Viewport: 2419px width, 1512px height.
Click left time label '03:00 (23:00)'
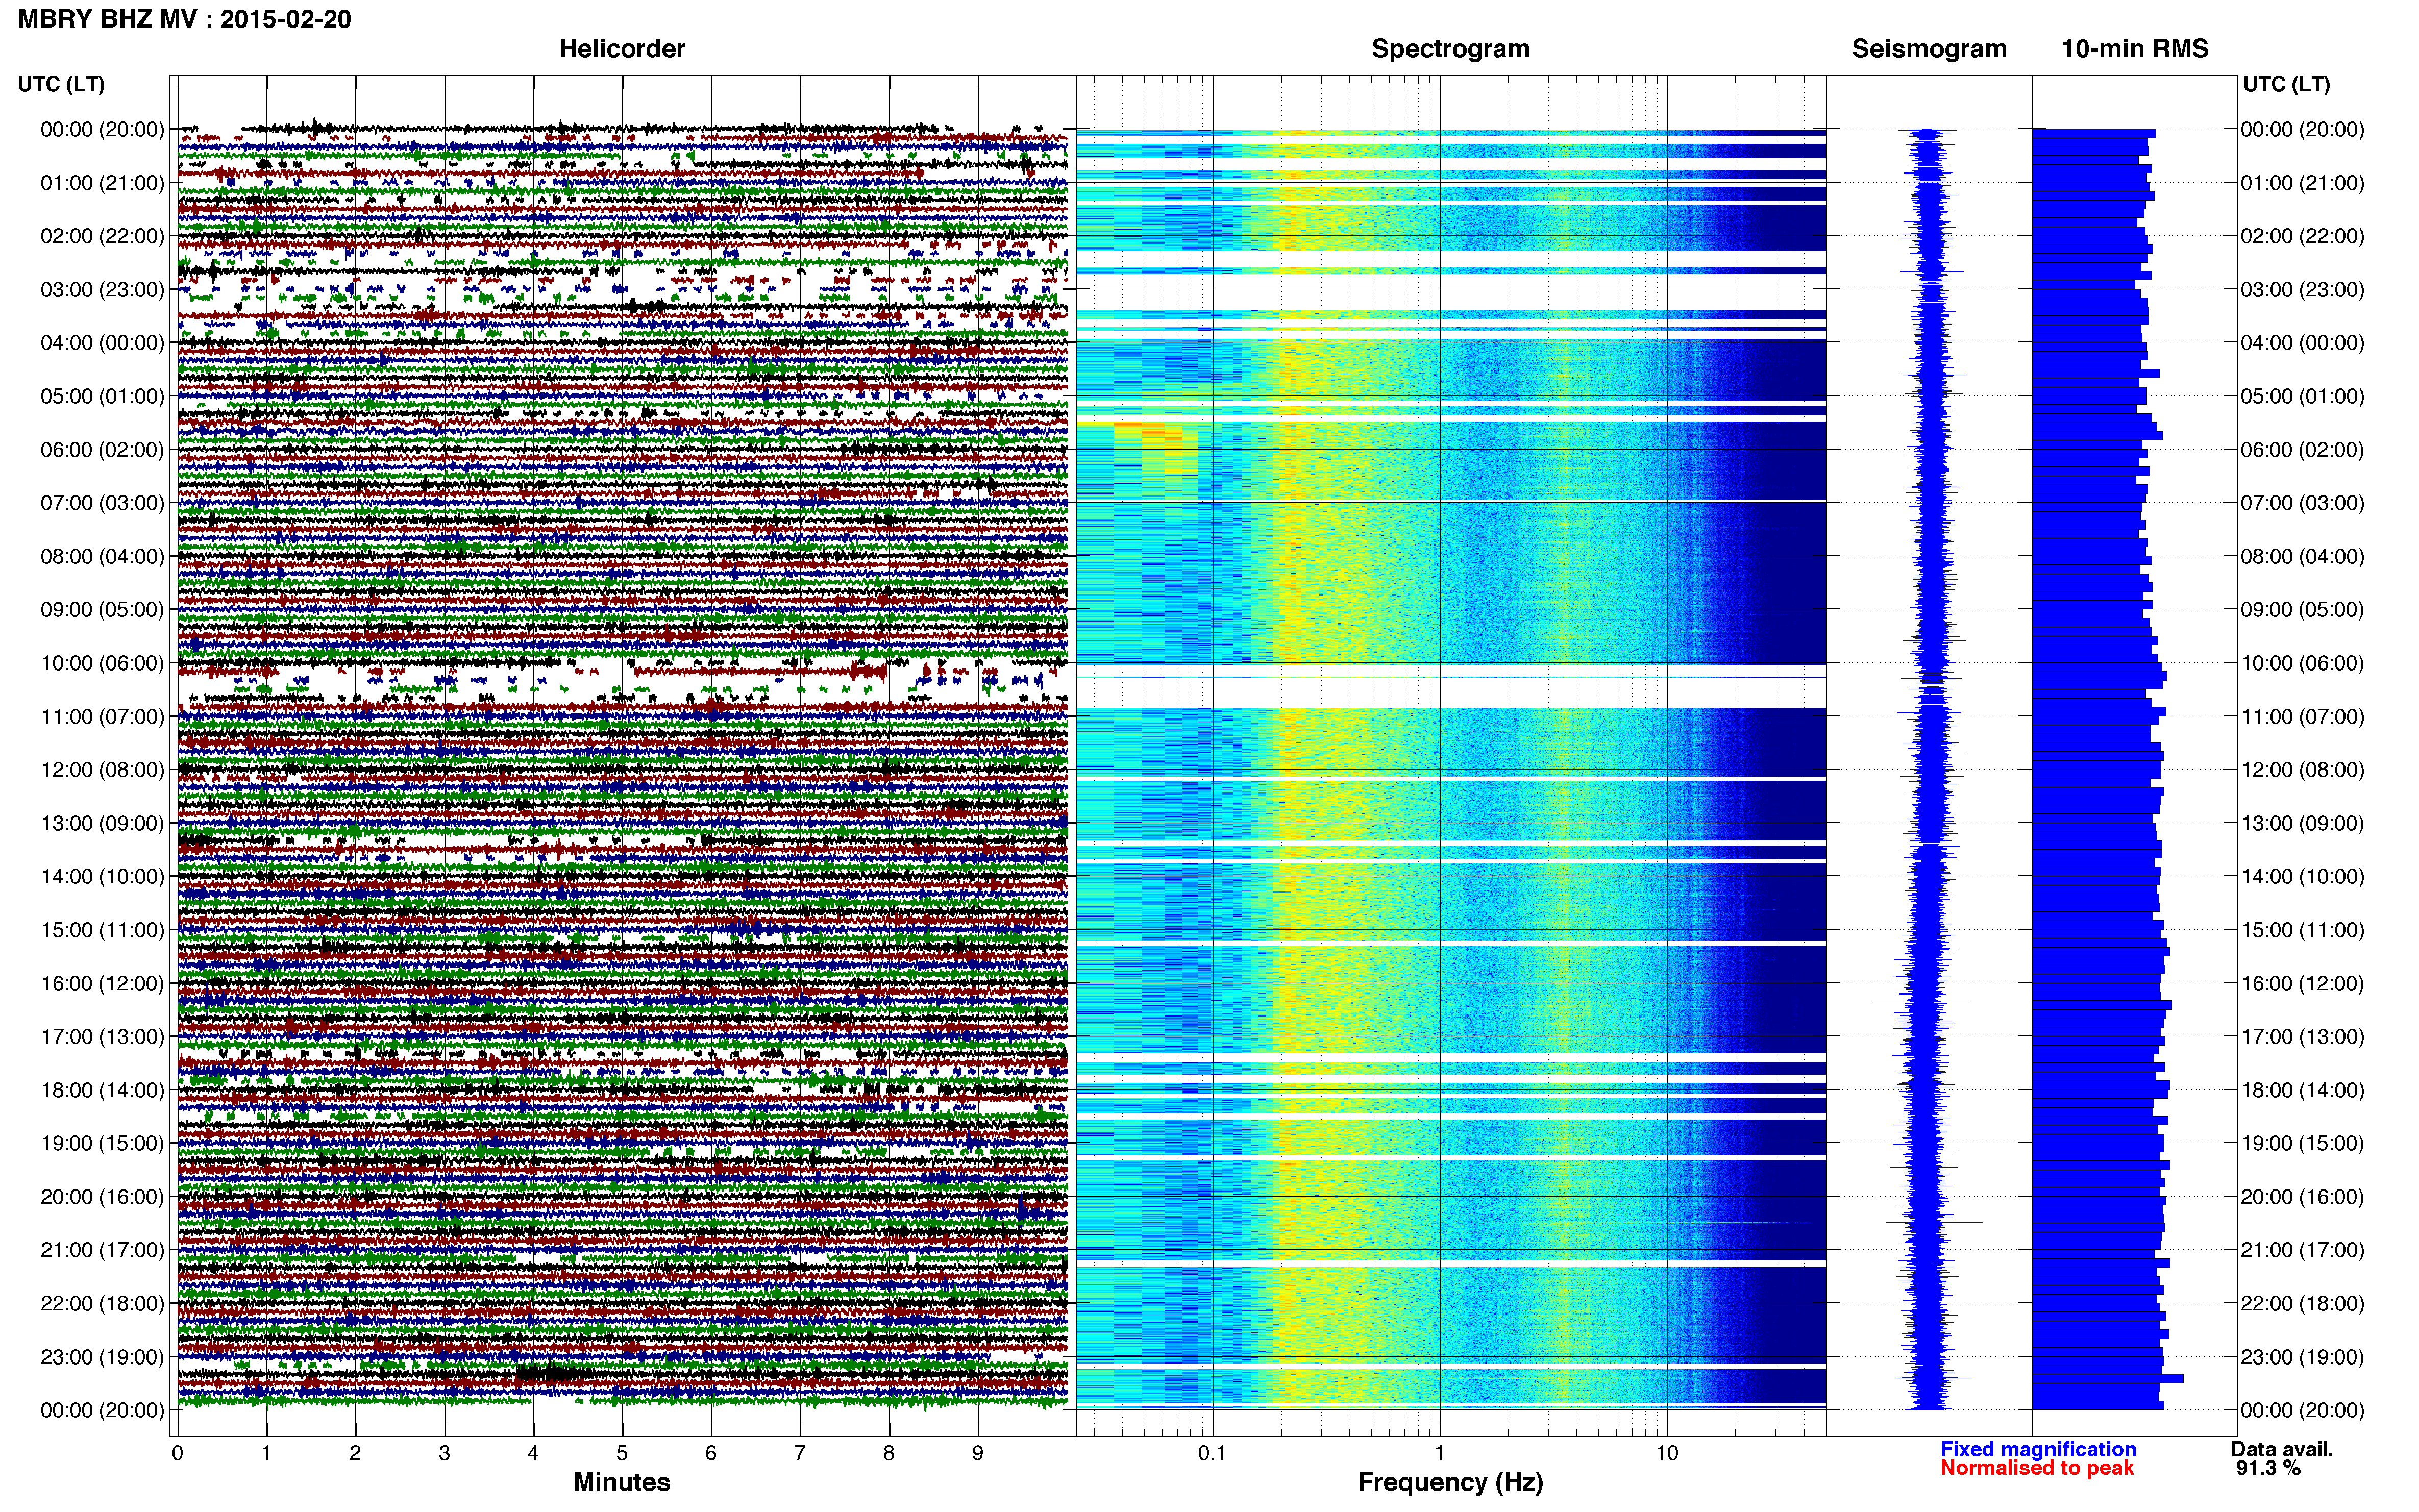pyautogui.click(x=102, y=290)
